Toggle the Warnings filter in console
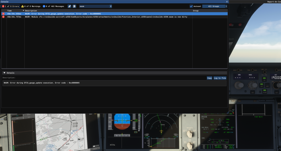 pyautogui.click(x=31, y=6)
